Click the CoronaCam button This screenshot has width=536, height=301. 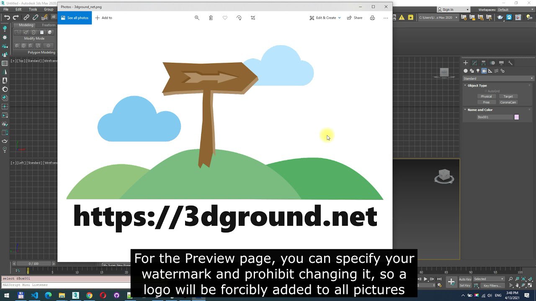pyautogui.click(x=508, y=102)
